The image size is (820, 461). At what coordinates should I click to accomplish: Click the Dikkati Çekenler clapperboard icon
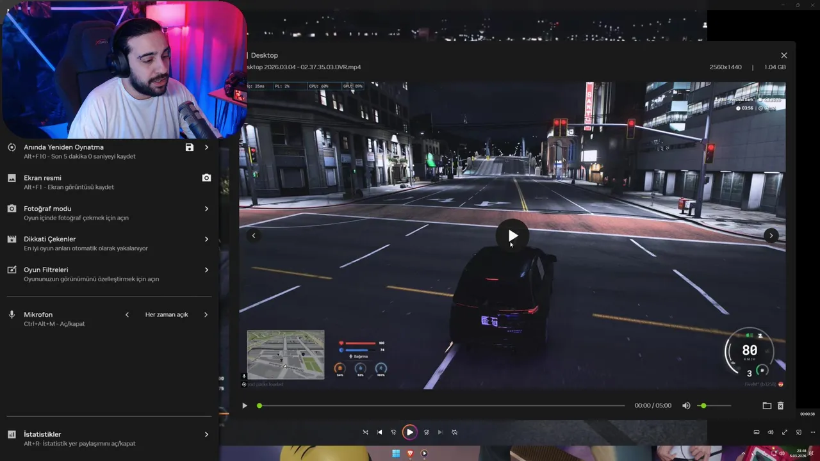[12, 239]
